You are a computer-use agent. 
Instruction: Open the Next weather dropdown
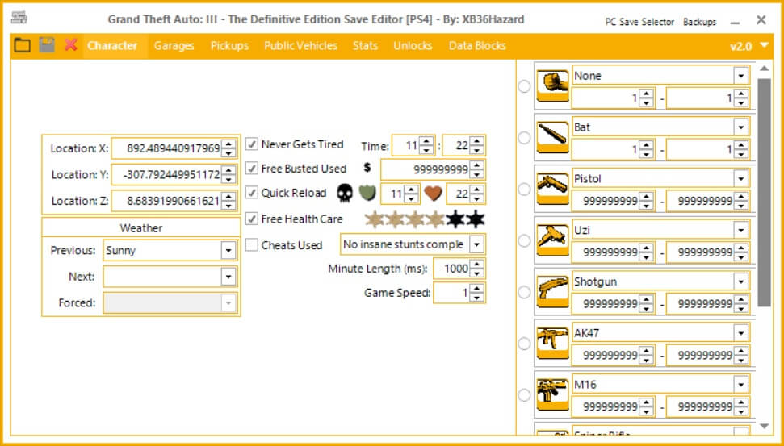point(228,276)
